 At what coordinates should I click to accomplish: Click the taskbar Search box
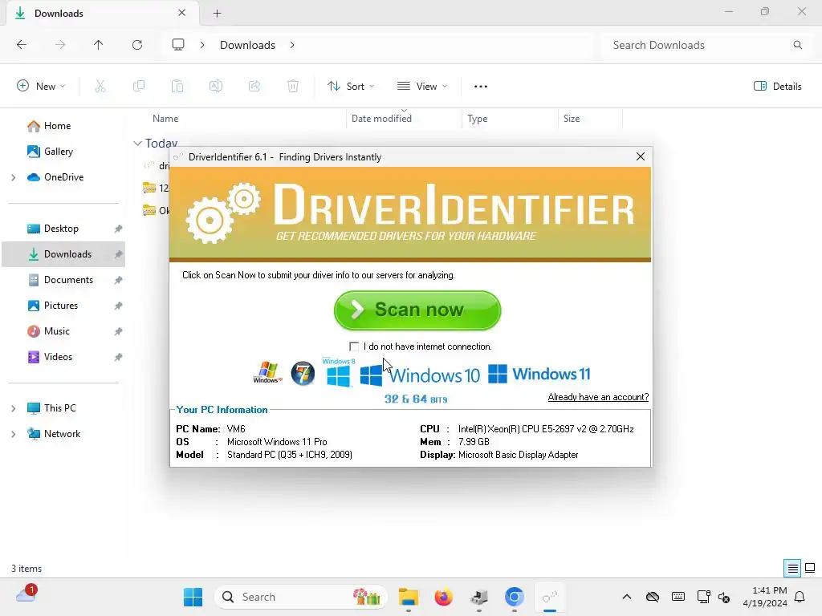(300, 597)
